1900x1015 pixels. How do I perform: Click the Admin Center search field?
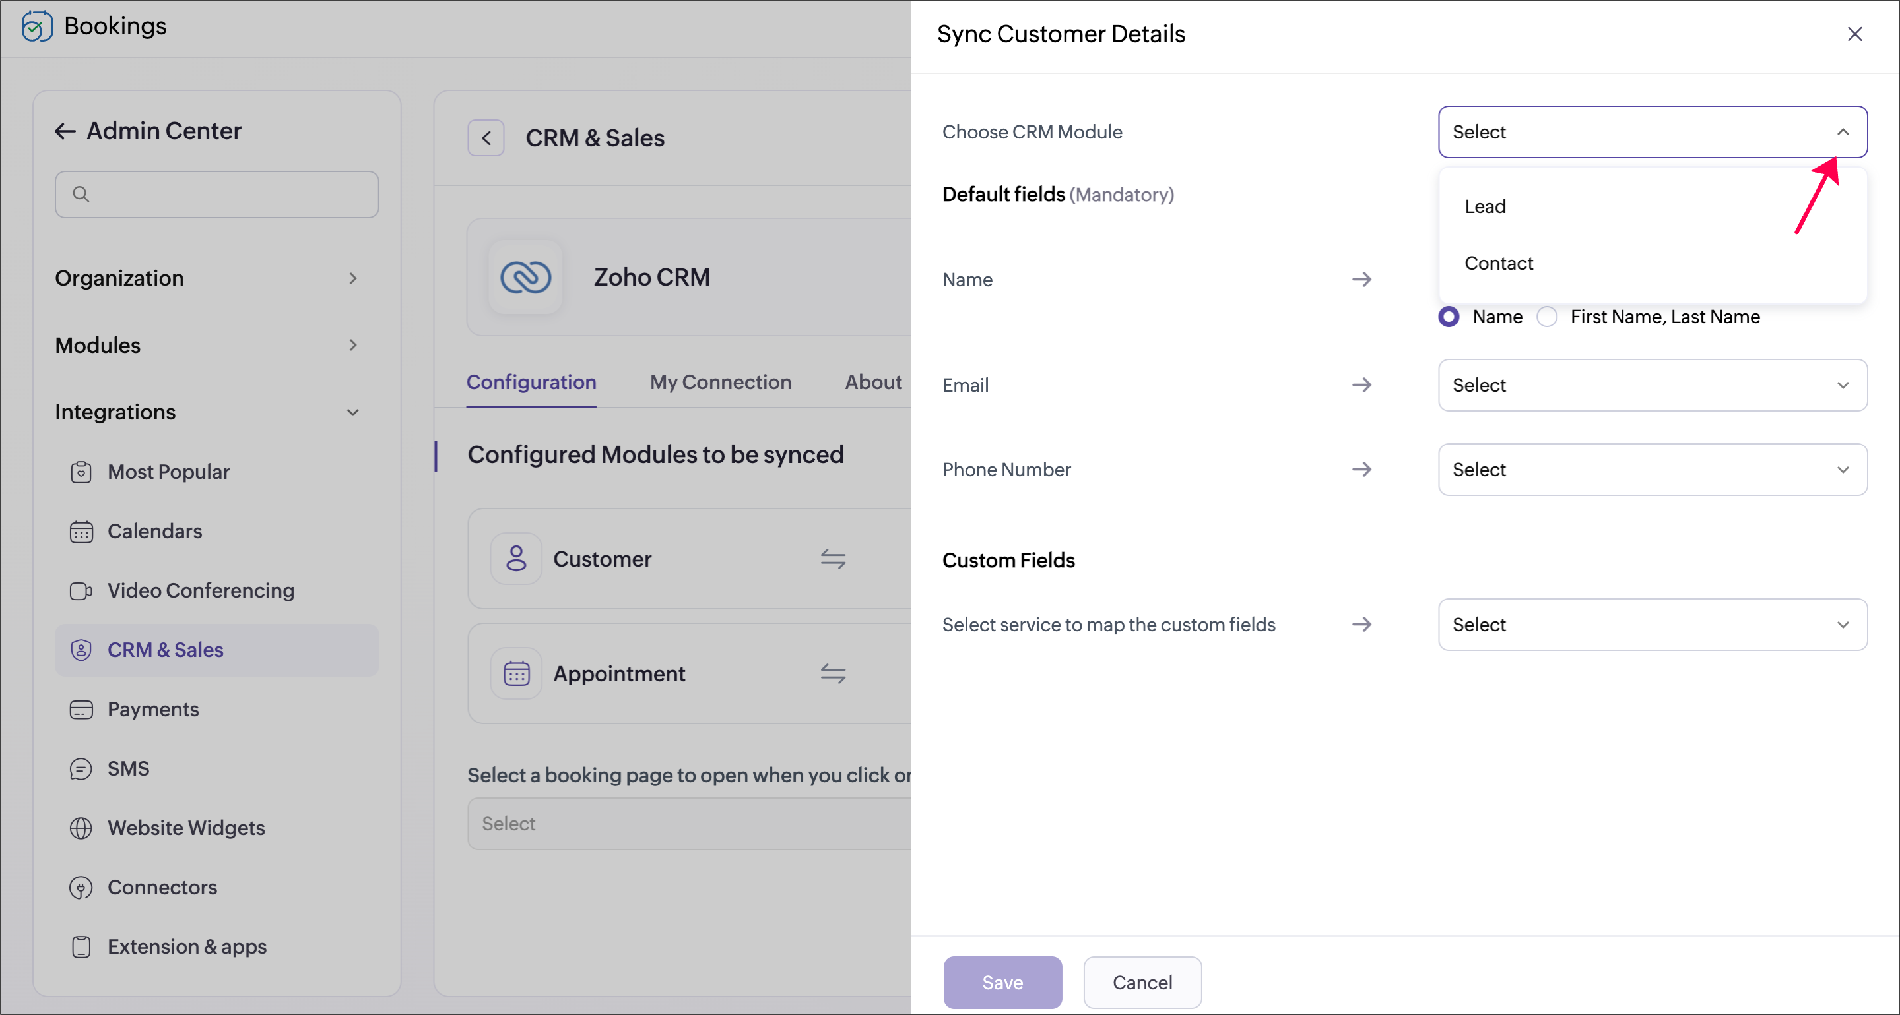[x=217, y=195]
